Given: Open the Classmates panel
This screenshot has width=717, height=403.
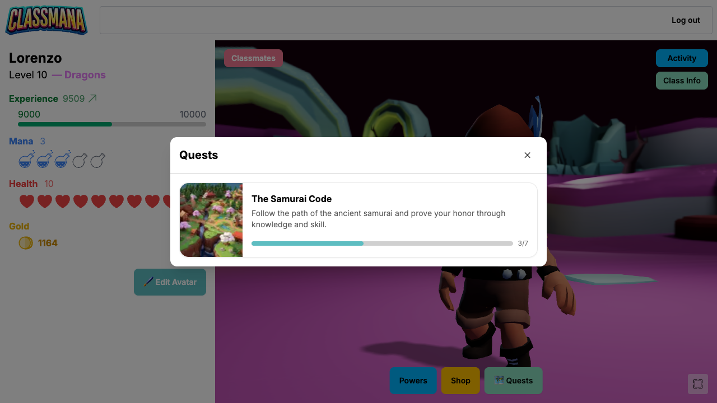Looking at the screenshot, I should click(x=253, y=58).
